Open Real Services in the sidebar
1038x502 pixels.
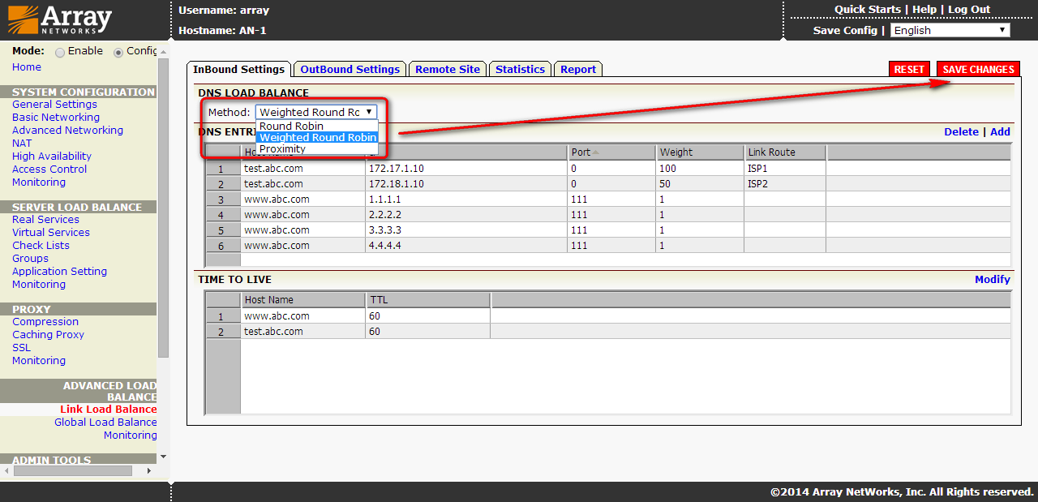point(45,219)
